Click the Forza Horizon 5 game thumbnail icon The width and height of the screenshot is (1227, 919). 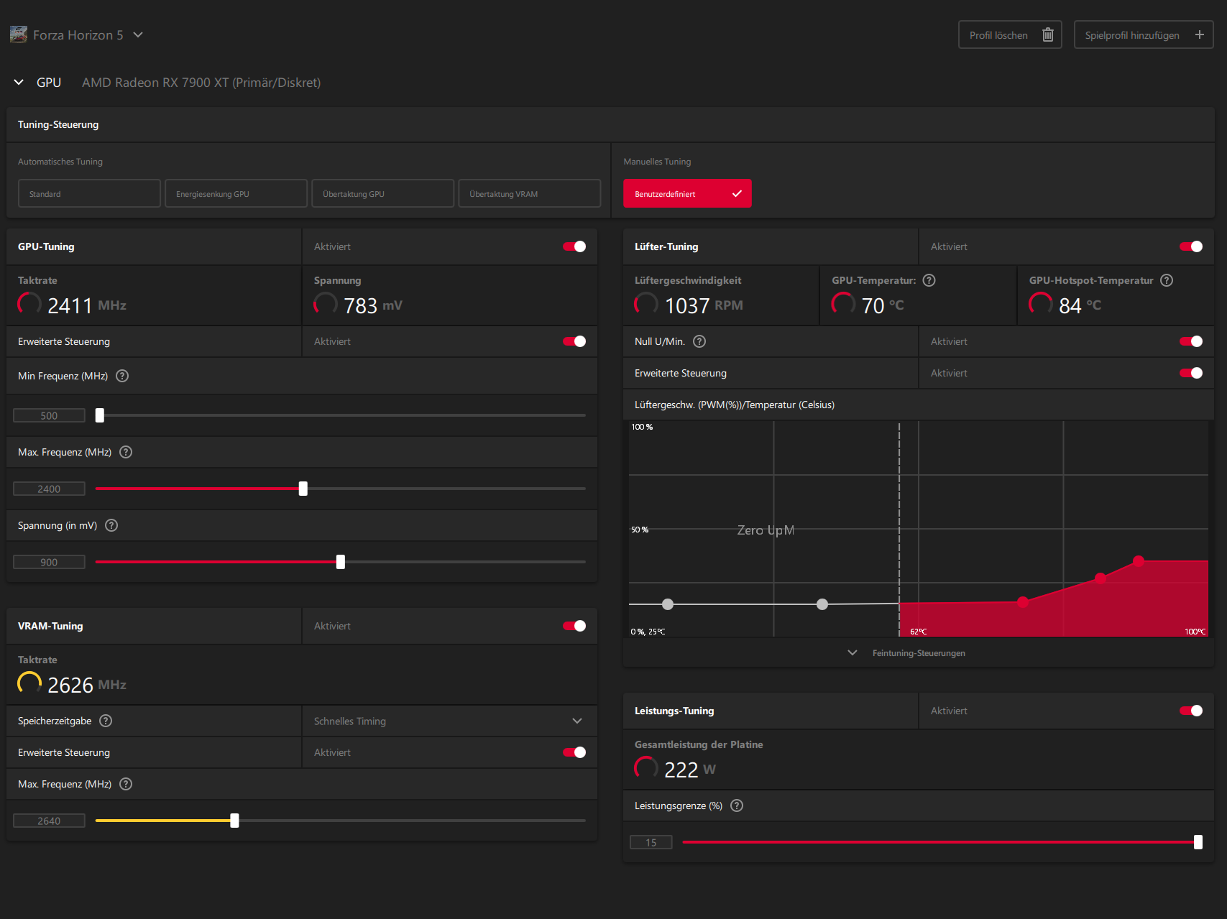19,34
